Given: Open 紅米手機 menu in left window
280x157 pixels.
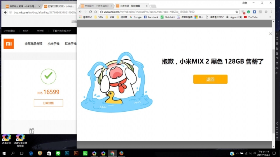Looking at the screenshot, I should click(71, 43).
